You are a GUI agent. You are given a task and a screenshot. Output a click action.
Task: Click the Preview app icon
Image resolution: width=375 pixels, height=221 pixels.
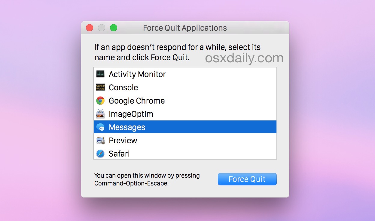pos(100,140)
